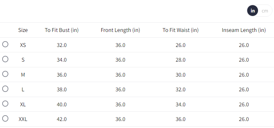Select the XS size radio button

(x=5, y=44)
